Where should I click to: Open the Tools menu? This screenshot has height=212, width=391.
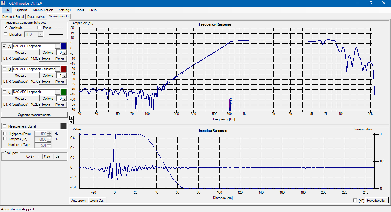pos(80,10)
